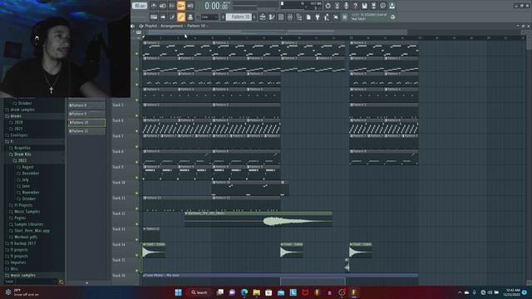The image size is (532, 299).
Task: Click the CPU and memory meter panel
Action: (300, 6)
